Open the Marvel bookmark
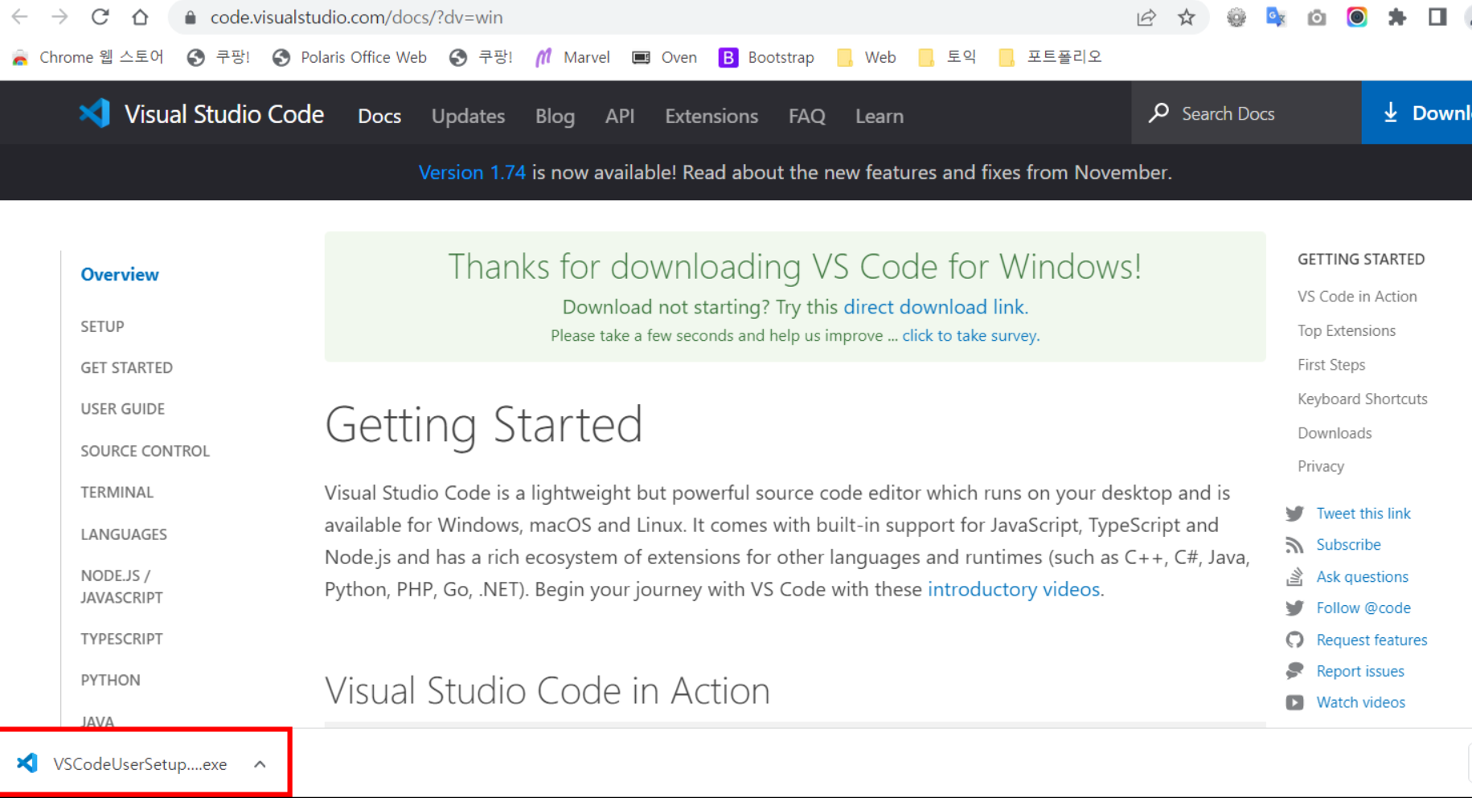The image size is (1472, 798). (573, 57)
